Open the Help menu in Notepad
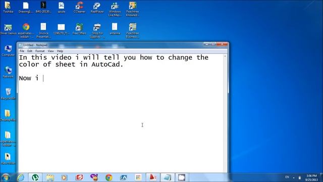Viewport: 323px width, 182px height. (x=60, y=51)
